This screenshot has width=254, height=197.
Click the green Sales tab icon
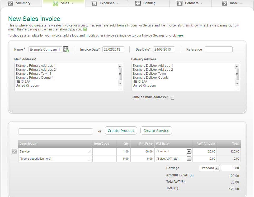(55, 3)
